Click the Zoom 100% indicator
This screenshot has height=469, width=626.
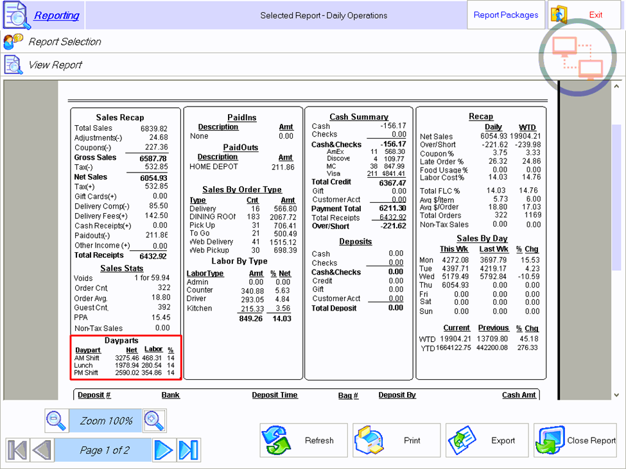106,421
